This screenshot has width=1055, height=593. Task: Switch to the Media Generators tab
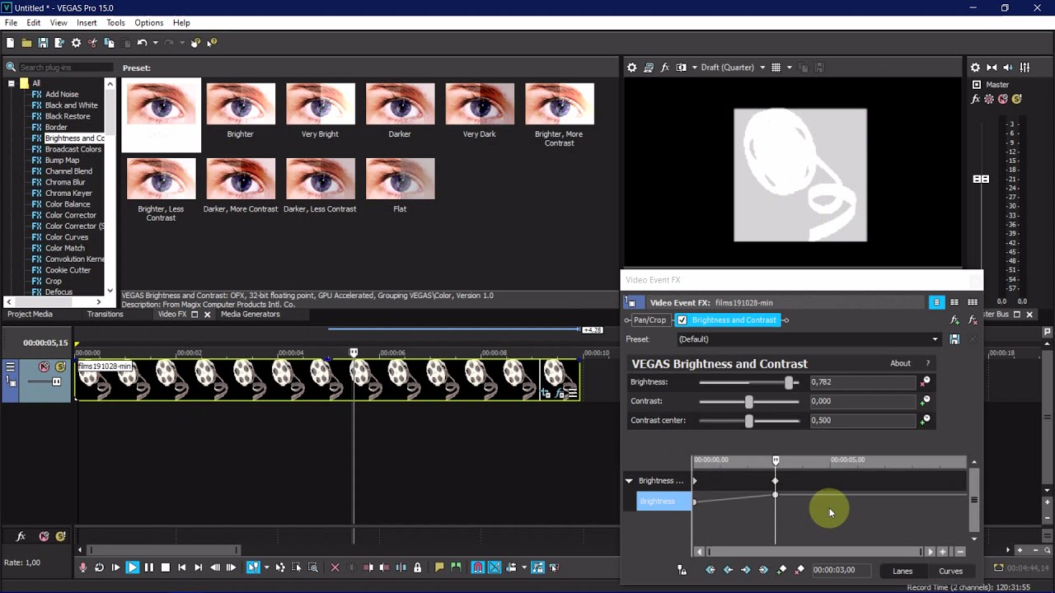(250, 314)
